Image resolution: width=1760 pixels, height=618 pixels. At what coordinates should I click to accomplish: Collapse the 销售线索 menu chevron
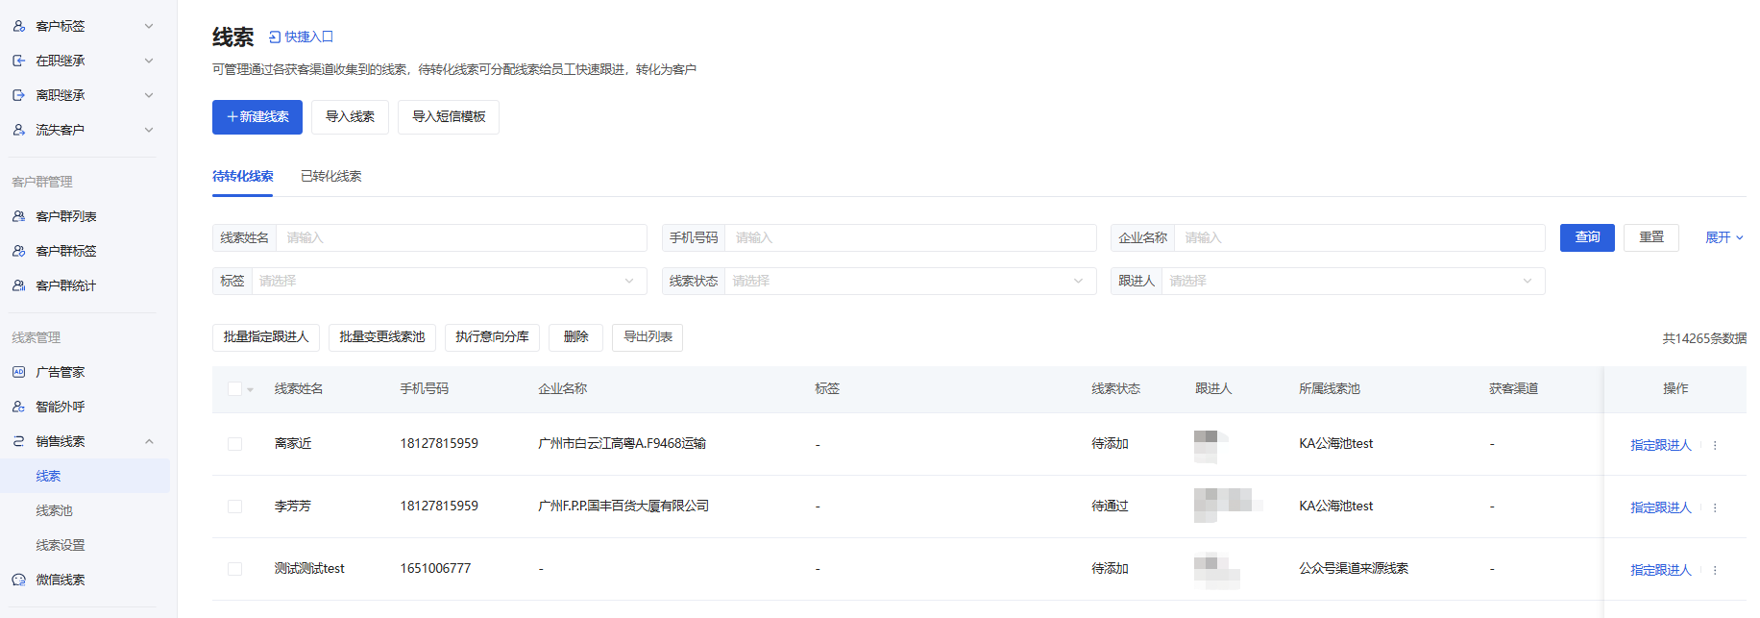[x=149, y=441]
